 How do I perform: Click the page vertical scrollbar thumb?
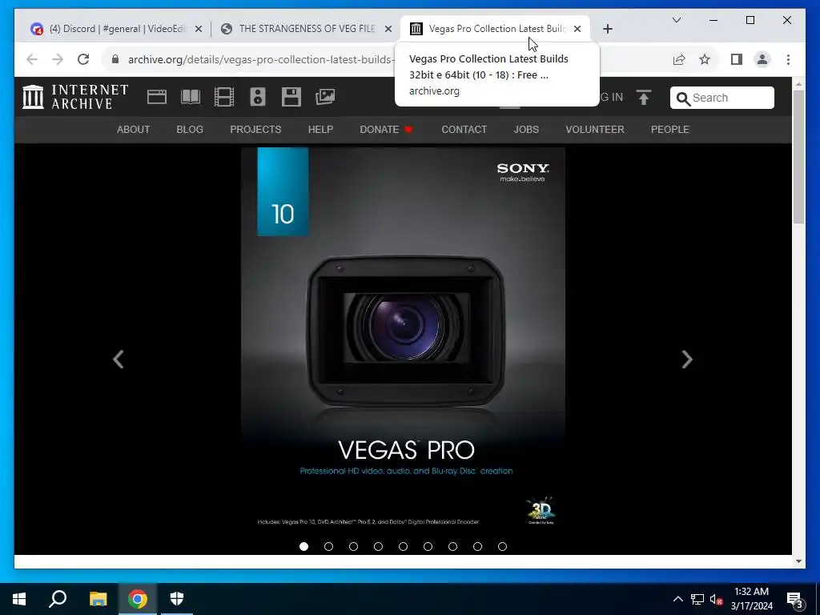click(798, 156)
